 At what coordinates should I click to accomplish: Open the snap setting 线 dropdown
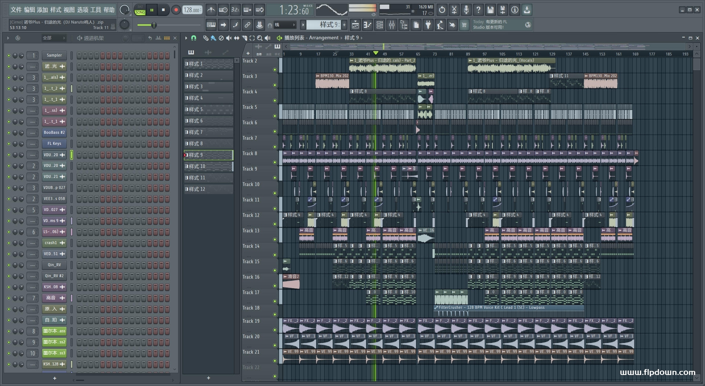(285, 25)
